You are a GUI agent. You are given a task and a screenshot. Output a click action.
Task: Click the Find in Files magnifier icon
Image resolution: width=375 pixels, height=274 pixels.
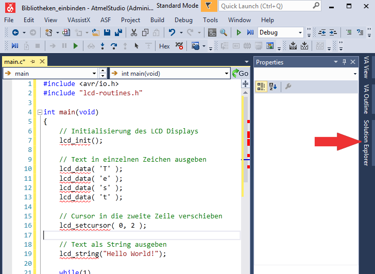(x=224, y=32)
